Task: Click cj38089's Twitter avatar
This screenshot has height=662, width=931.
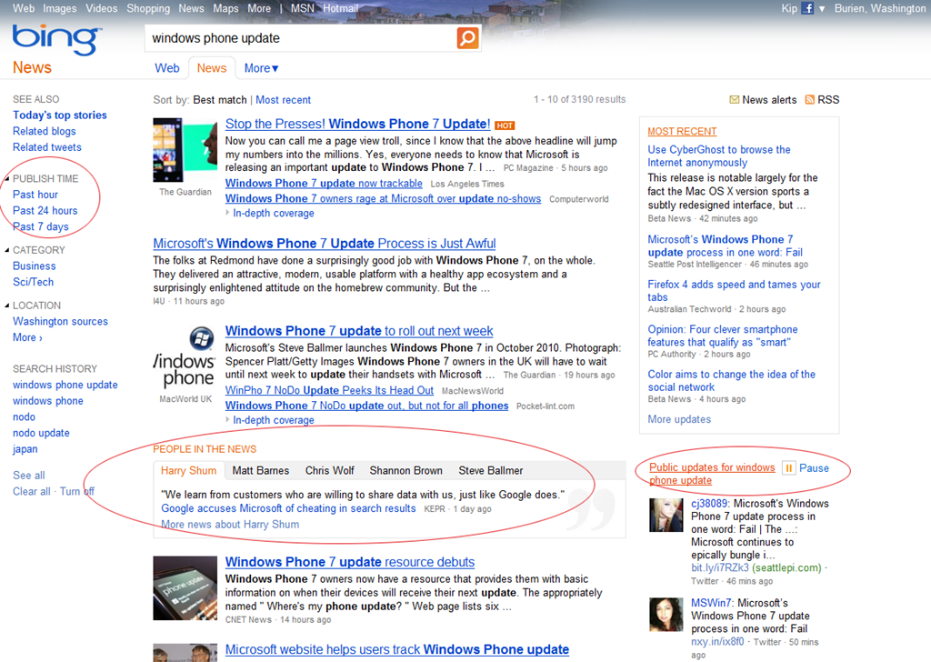Action: point(666,515)
